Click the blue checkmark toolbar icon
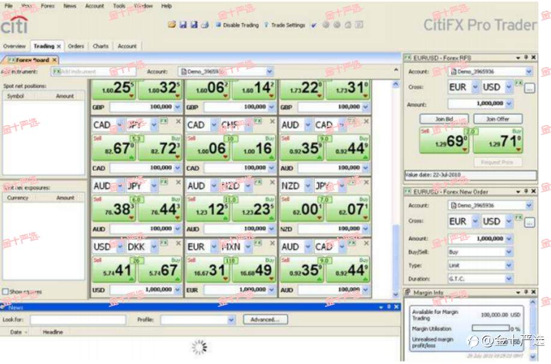Image resolution: width=551 pixels, height=364 pixels. coord(314,25)
